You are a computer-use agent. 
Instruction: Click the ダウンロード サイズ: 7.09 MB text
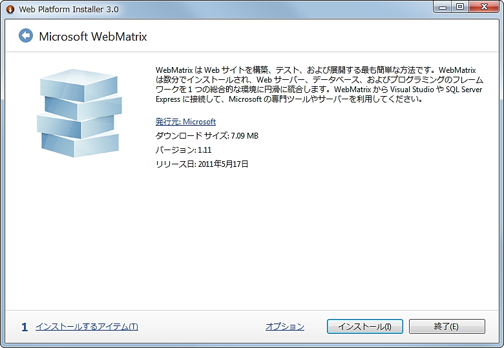207,136
